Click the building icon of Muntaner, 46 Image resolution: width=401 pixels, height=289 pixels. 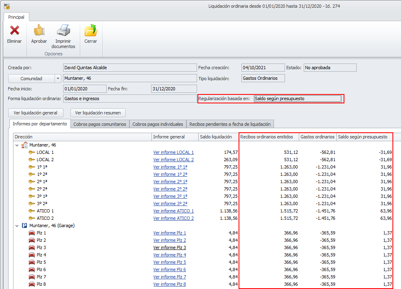click(x=24, y=145)
